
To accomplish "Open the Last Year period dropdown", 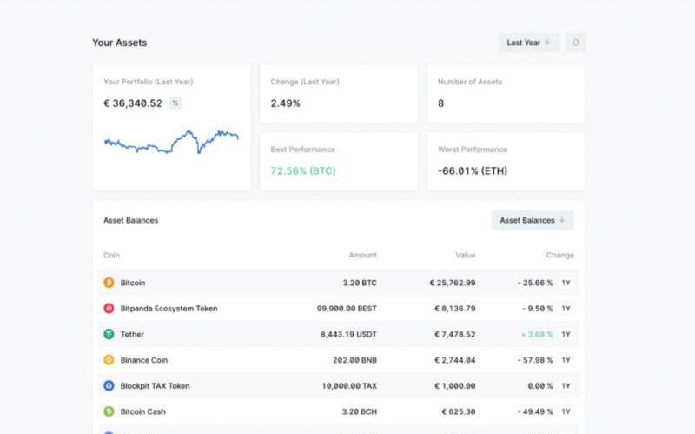I will point(528,43).
